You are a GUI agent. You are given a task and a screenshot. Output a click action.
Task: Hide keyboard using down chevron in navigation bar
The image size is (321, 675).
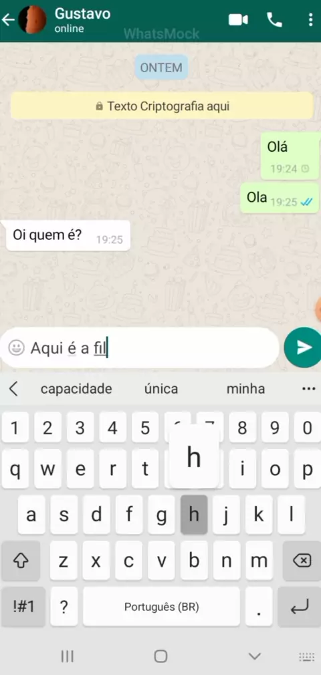click(x=255, y=656)
